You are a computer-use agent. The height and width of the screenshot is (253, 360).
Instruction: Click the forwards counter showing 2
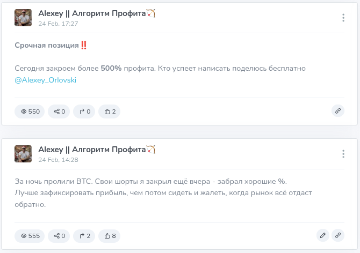click(x=84, y=235)
